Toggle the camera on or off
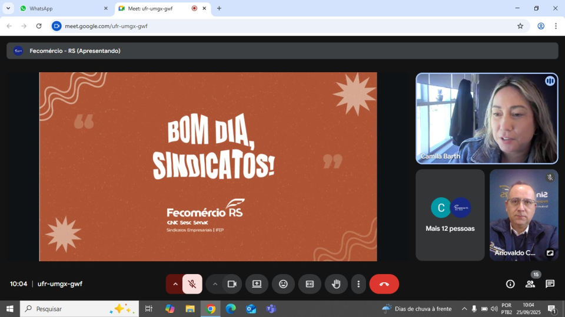The image size is (565, 317). coord(232,284)
